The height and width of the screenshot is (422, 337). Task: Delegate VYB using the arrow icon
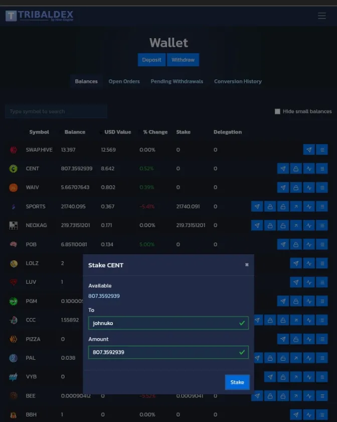tap(296, 377)
